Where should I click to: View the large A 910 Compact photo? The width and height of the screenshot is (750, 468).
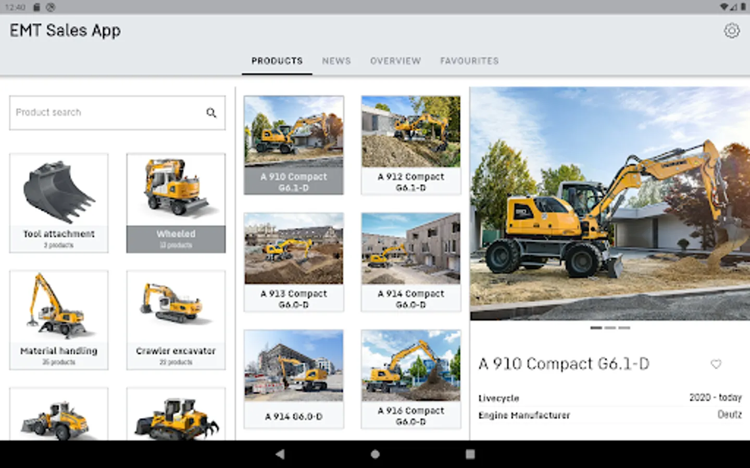[x=610, y=203]
